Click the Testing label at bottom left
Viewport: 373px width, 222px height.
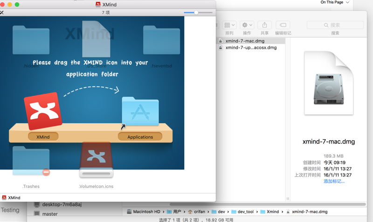coord(10,210)
